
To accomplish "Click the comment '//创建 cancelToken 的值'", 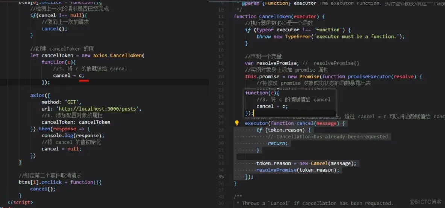I will click(x=62, y=49).
